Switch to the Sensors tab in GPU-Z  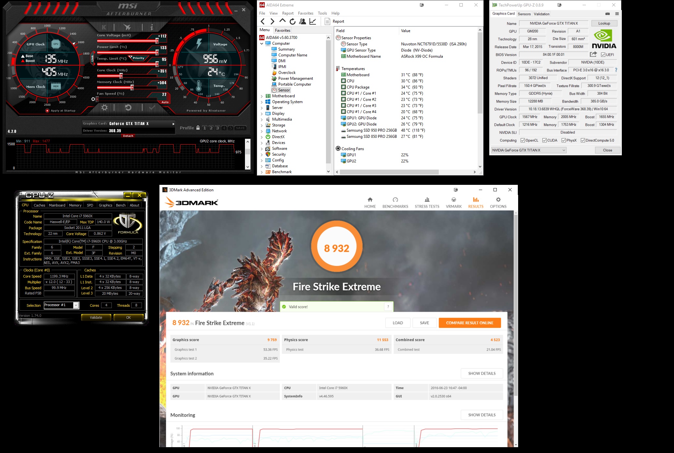524,14
